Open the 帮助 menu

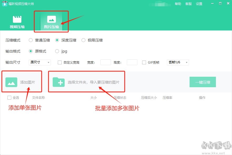point(178,4)
